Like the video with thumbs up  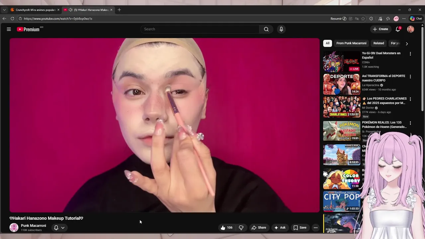click(226, 228)
